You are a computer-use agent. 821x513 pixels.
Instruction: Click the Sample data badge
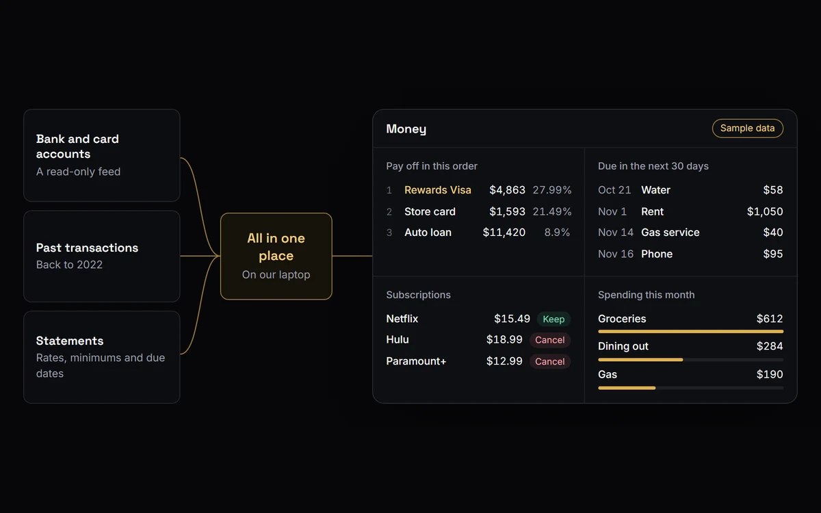[748, 128]
